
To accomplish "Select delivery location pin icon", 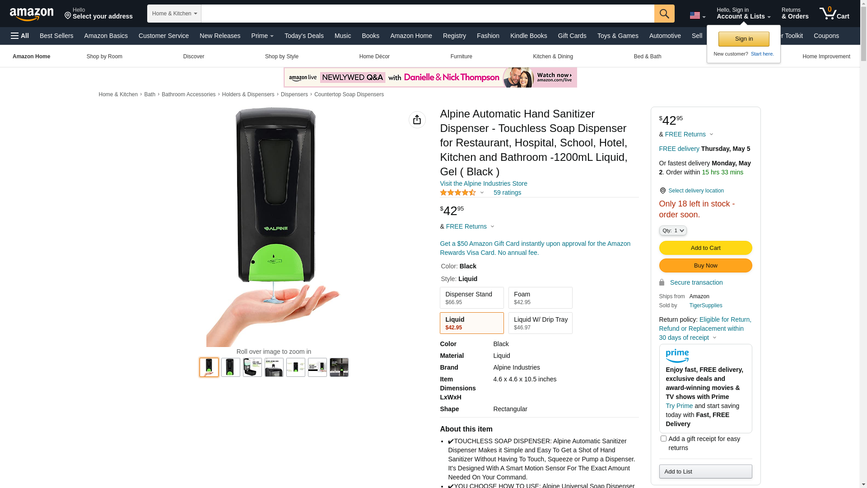I will point(662,191).
